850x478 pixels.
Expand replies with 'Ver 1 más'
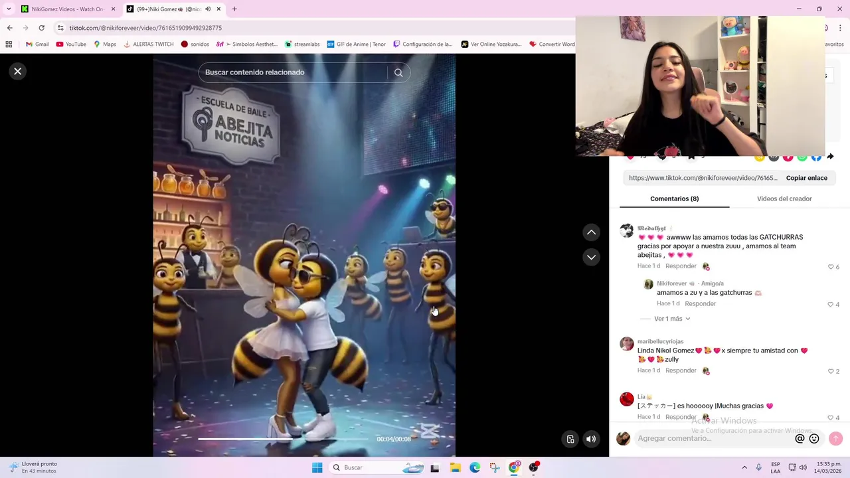coord(672,319)
